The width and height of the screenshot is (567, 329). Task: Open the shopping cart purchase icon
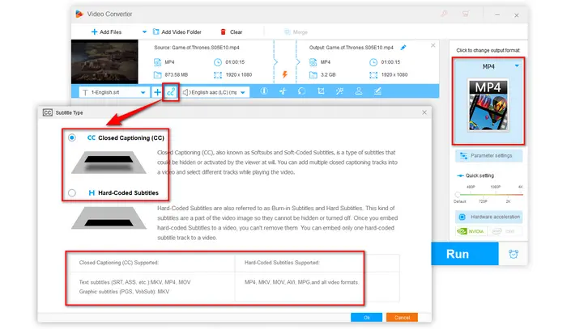click(x=466, y=14)
